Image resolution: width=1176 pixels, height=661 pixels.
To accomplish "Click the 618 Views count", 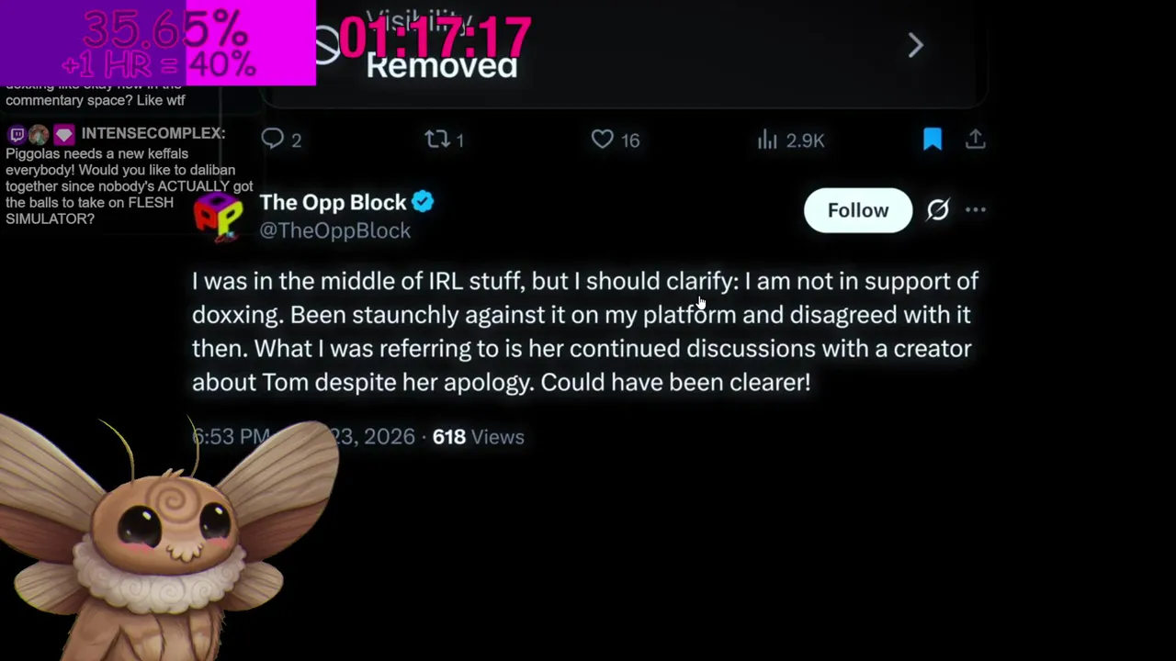I will click(478, 437).
